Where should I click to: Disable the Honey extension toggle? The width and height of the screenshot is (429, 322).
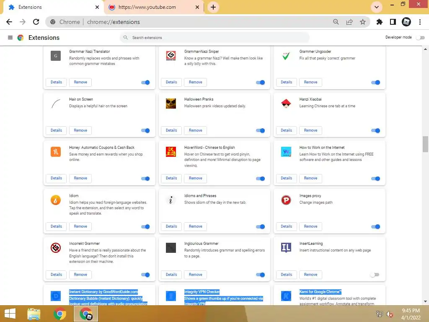(x=145, y=179)
